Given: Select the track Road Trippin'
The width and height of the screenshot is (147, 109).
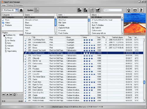Looking at the screenshot, I should tap(83, 87).
